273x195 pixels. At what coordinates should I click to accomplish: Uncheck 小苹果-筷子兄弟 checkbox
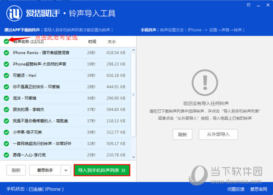click(x=6, y=132)
